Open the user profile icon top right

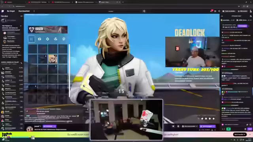251,11
